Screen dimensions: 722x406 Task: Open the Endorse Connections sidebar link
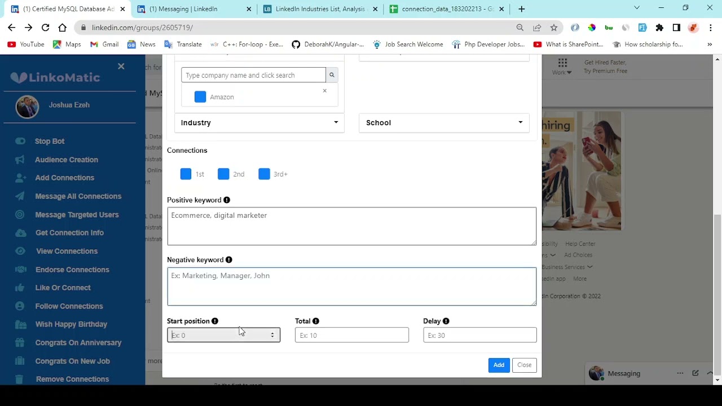tap(72, 270)
